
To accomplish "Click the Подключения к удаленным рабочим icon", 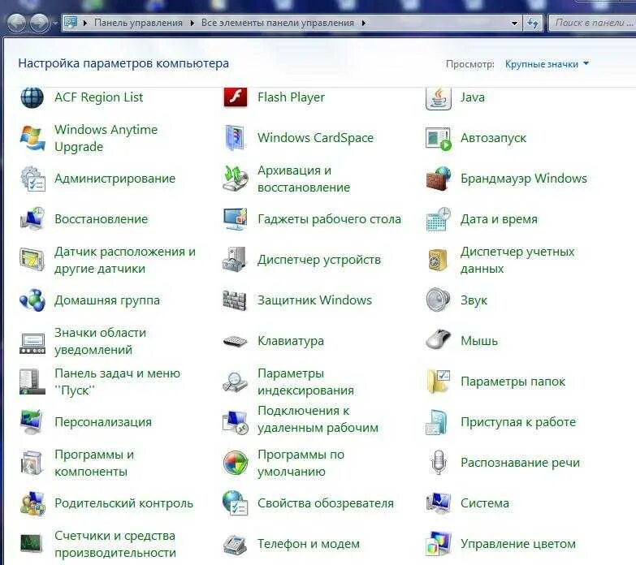I will (236, 422).
